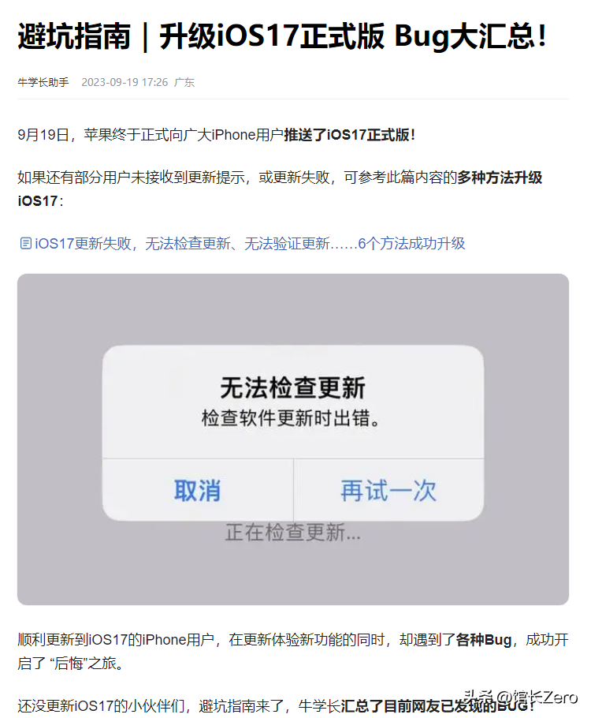Click the paragraph starting 9月19日
The image size is (591, 718).
point(217,135)
